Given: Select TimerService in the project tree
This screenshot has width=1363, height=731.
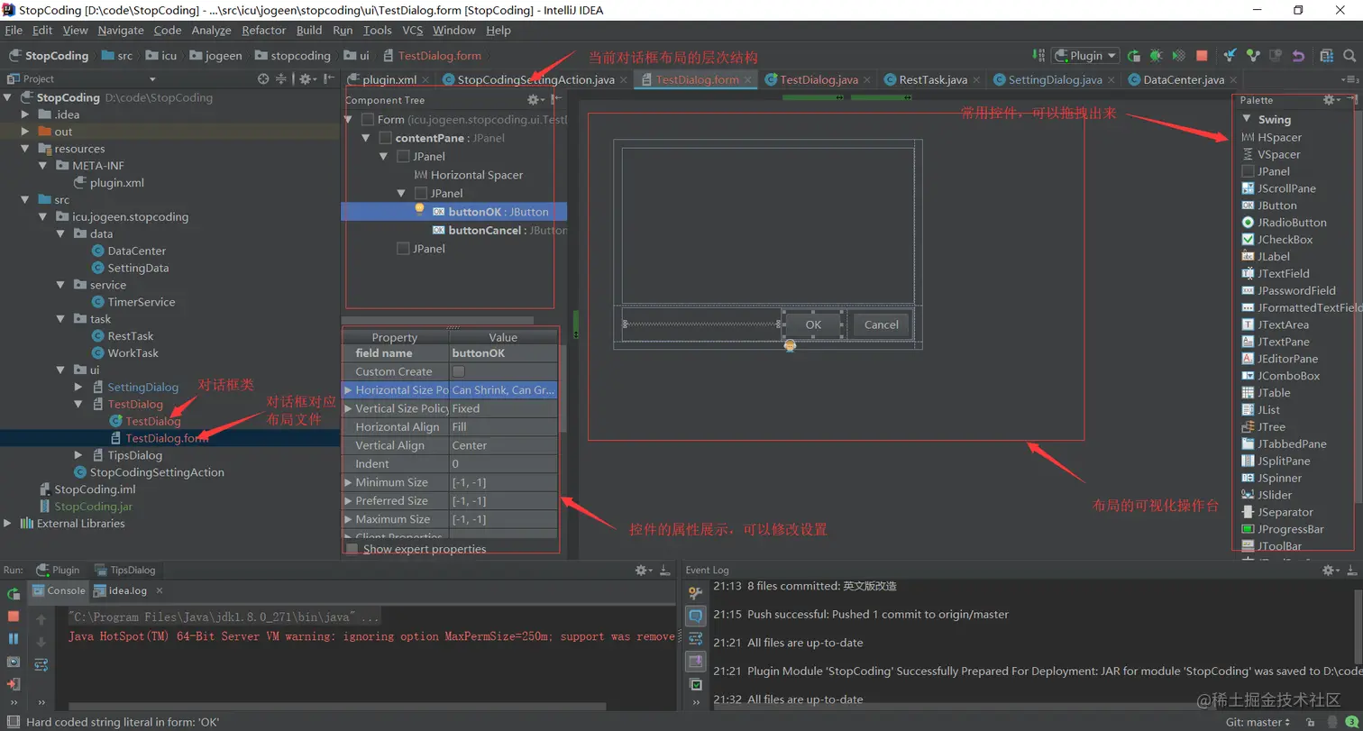Looking at the screenshot, I should (141, 302).
